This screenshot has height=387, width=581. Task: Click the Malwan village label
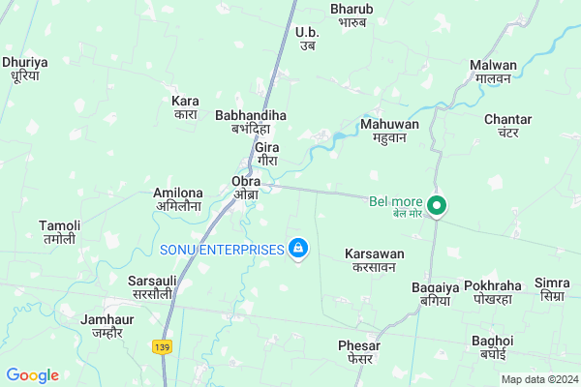(493, 72)
